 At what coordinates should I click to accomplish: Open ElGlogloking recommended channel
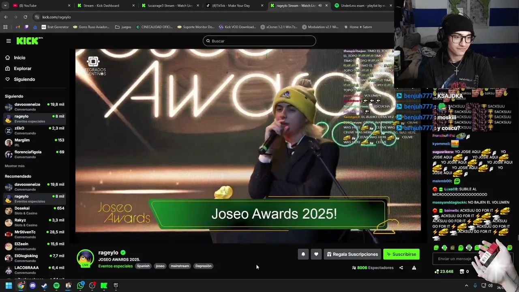coord(34,258)
